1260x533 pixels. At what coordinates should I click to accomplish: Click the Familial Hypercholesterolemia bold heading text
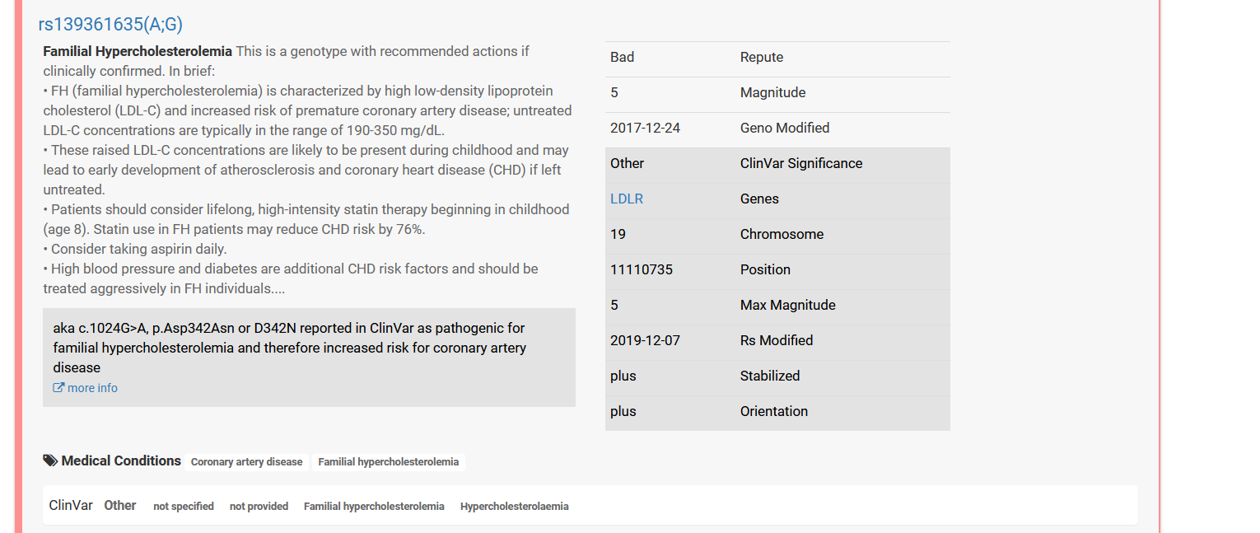click(138, 51)
